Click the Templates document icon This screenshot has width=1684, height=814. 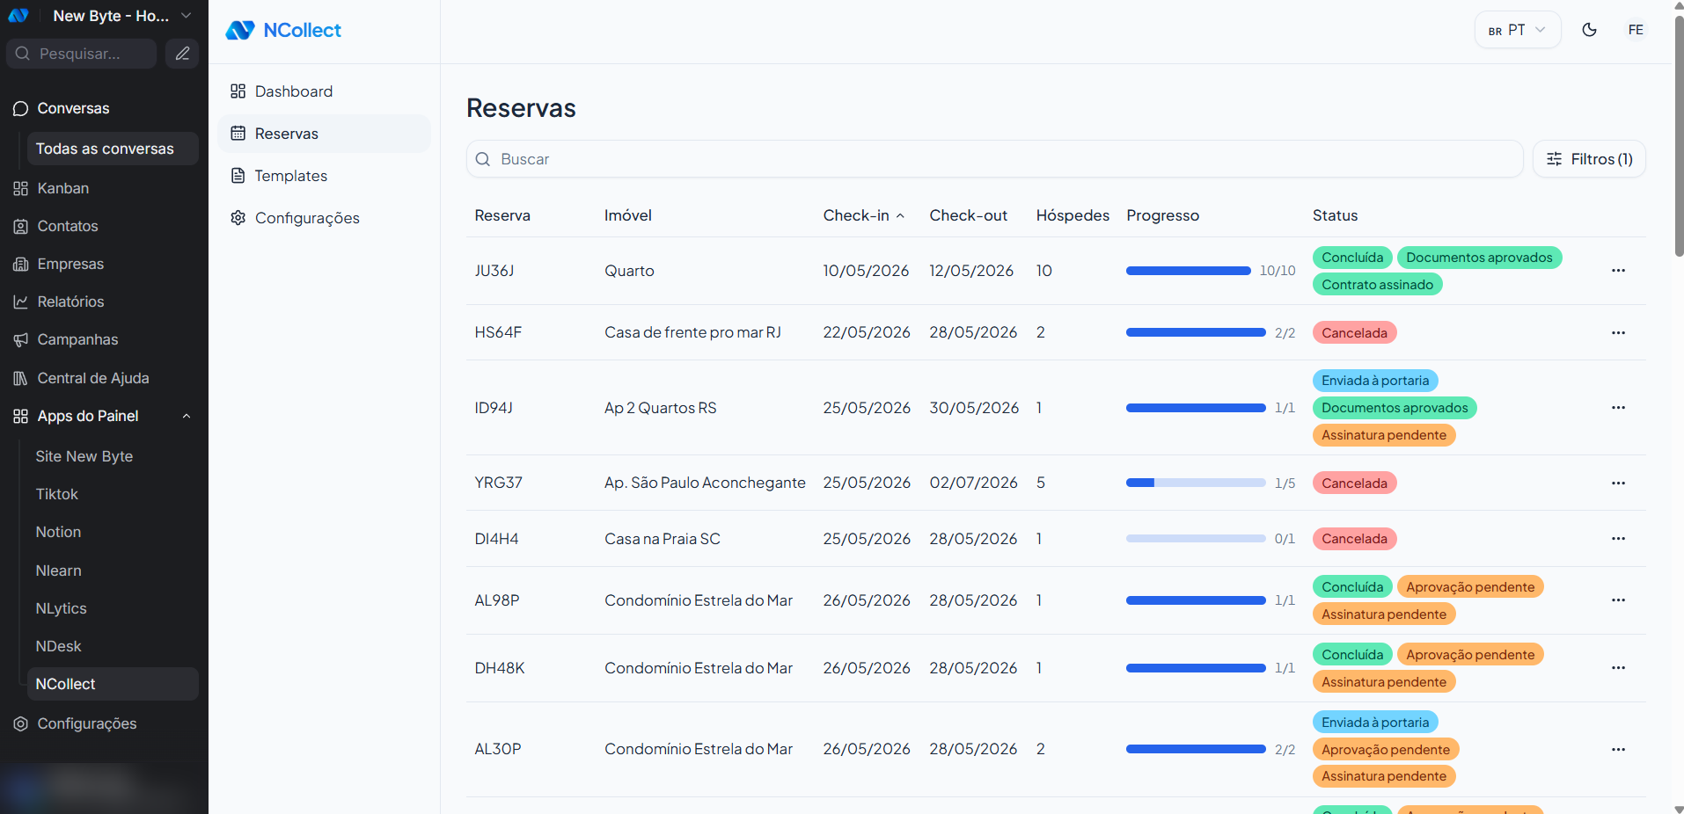[x=238, y=176]
